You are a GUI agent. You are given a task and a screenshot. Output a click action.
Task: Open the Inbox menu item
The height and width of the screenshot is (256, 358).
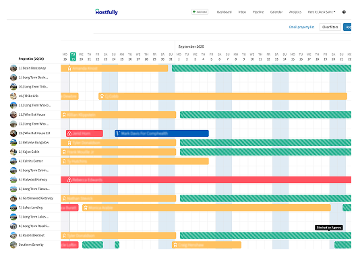242,12
